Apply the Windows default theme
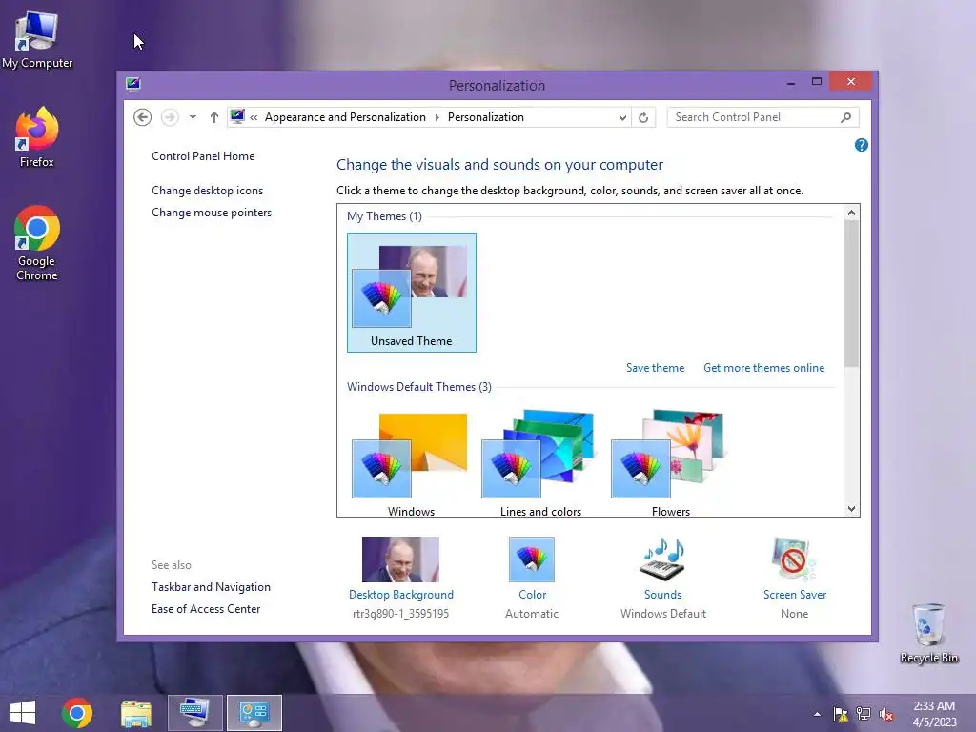 (412, 464)
